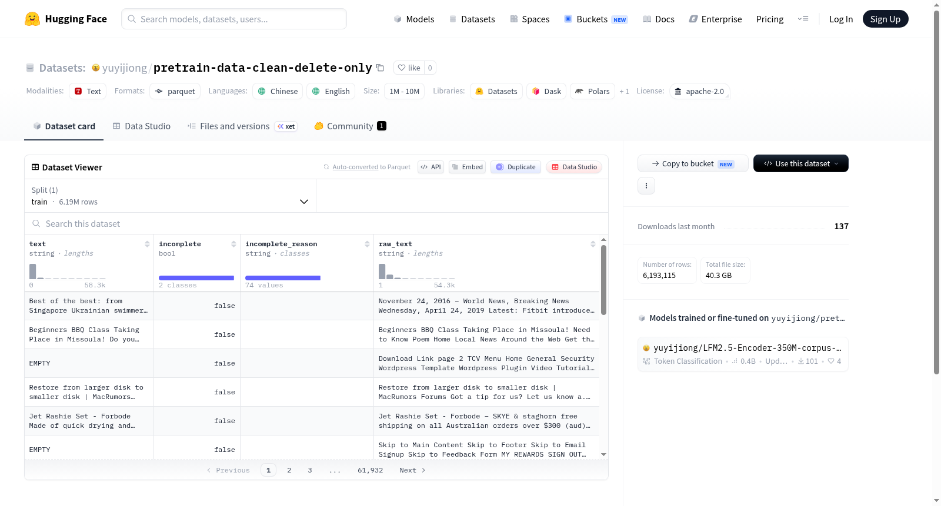Click the Datasets library tag
941x506 pixels.
[x=496, y=91]
